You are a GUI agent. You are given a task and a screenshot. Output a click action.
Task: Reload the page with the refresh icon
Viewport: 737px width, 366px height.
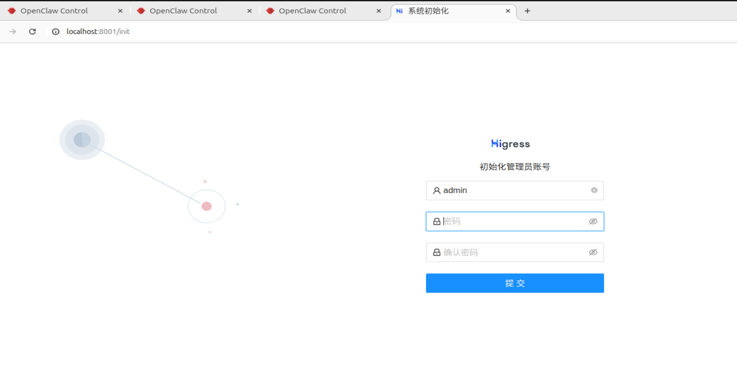point(32,32)
